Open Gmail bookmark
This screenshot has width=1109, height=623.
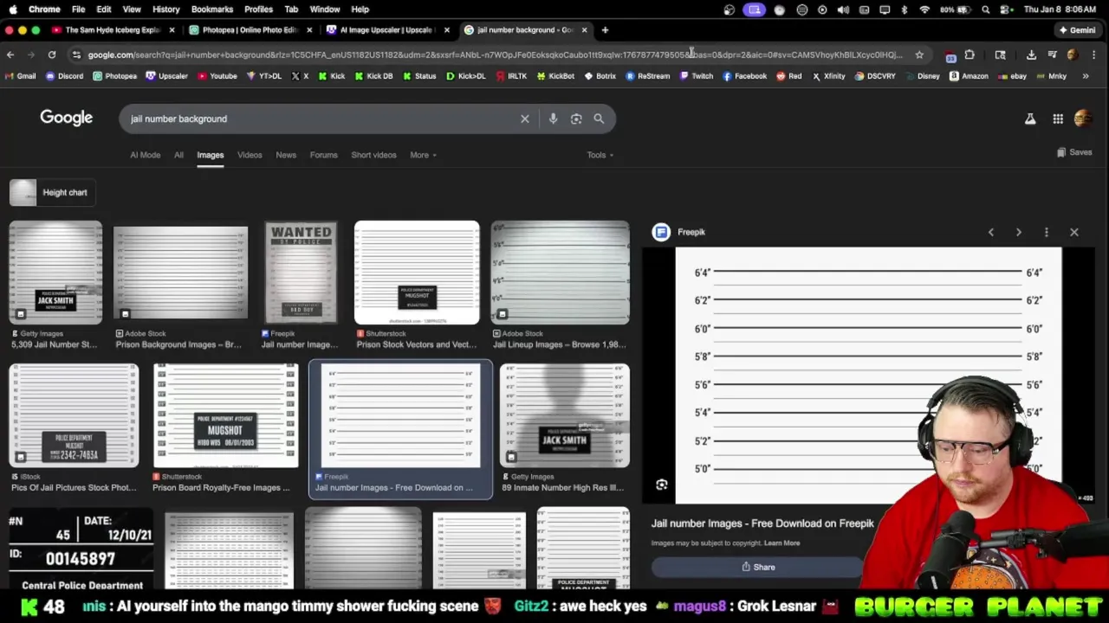(x=20, y=76)
